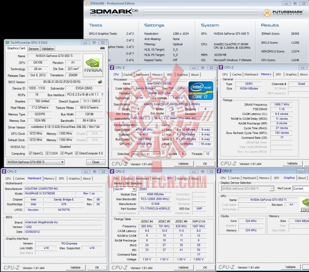The height and width of the screenshot is (272, 309).
Task: Click the Close button in GPU-Z
Action: tap(96, 162)
